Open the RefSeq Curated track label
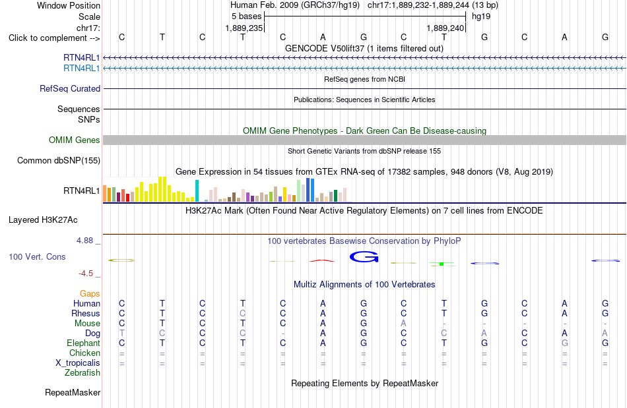This screenshot has height=408, width=627. pyautogui.click(x=70, y=88)
